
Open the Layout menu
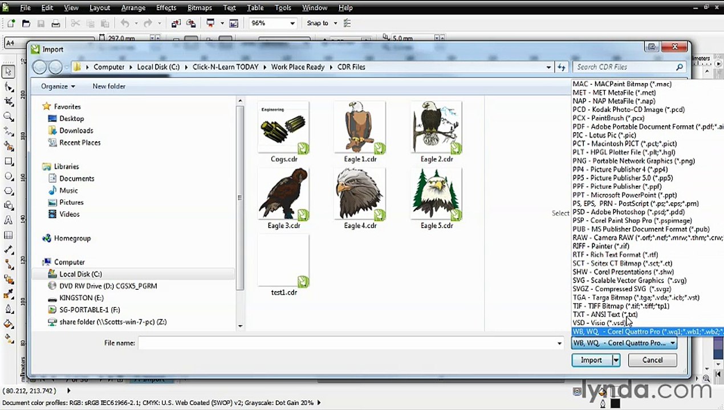click(99, 8)
